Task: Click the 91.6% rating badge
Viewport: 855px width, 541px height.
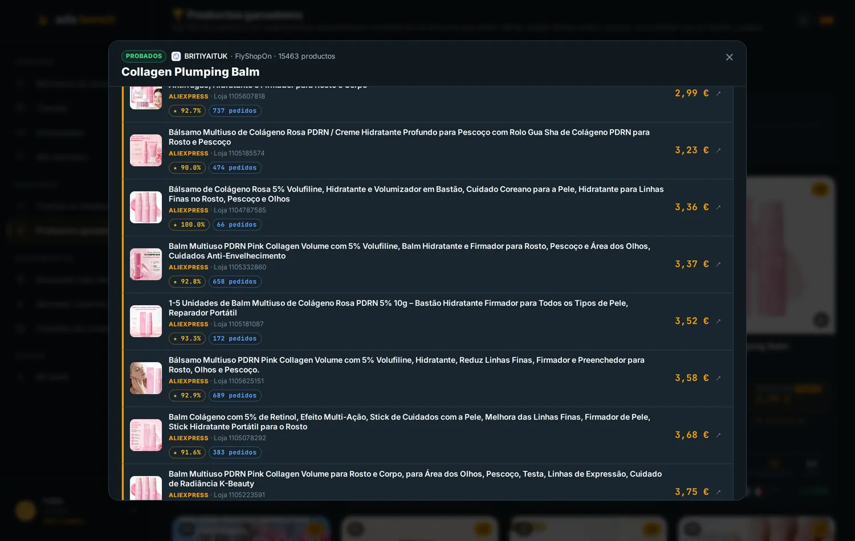Action: [187, 453]
